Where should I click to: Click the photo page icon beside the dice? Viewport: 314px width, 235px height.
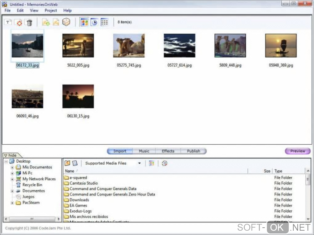click(56, 22)
